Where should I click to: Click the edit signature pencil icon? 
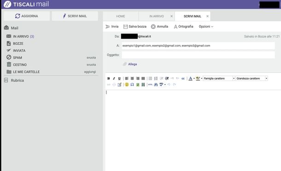(x=119, y=85)
